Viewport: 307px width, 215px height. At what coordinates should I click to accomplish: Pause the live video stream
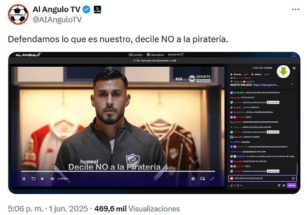tap(24, 179)
